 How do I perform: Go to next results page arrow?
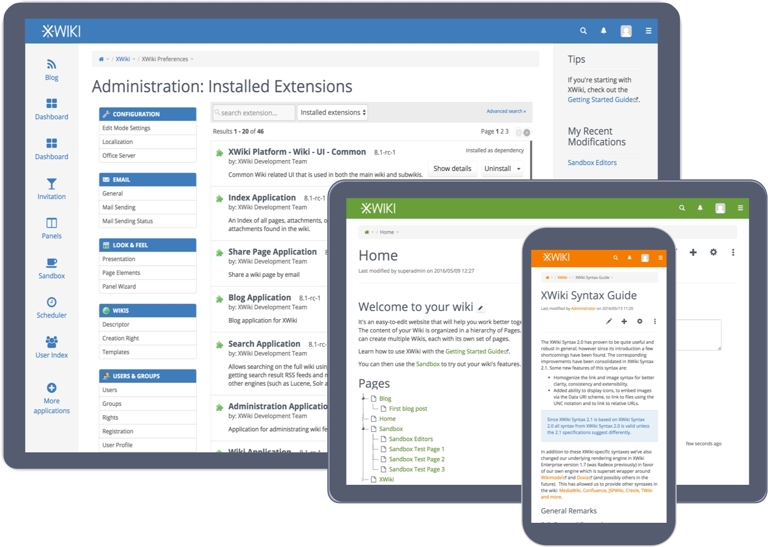527,132
